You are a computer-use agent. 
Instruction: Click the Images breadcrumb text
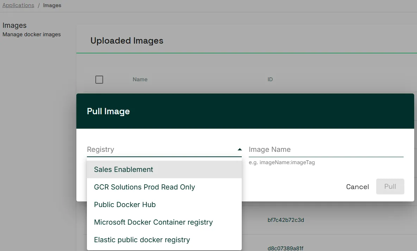tap(52, 5)
